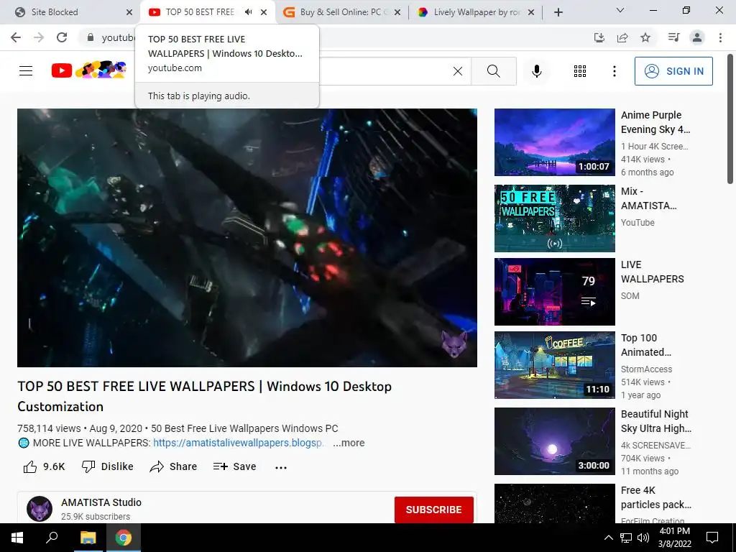Click the magnifier search button
736x552 pixels.
coord(493,71)
